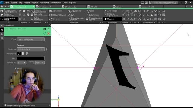Select the Дуга arc tool
Screen dimensions: 193x108
point(71,15)
